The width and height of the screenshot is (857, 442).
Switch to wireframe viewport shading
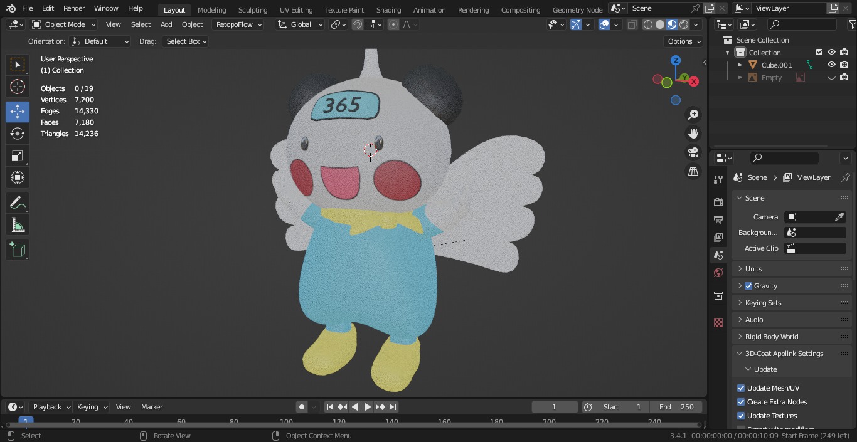[x=648, y=24]
